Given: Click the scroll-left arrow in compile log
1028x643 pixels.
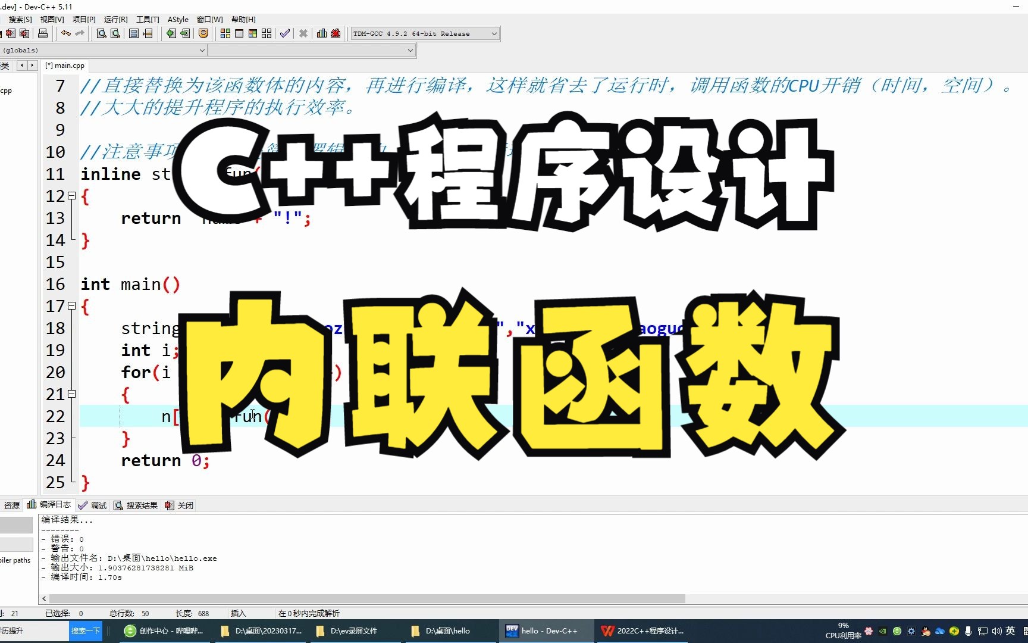Looking at the screenshot, I should click(44, 598).
